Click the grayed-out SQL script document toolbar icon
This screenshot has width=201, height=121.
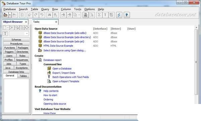[x=22, y=15]
